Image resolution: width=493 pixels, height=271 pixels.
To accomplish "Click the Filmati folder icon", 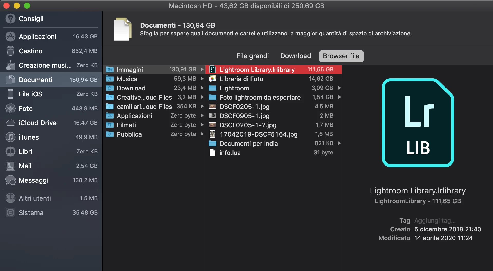I will pos(110,125).
